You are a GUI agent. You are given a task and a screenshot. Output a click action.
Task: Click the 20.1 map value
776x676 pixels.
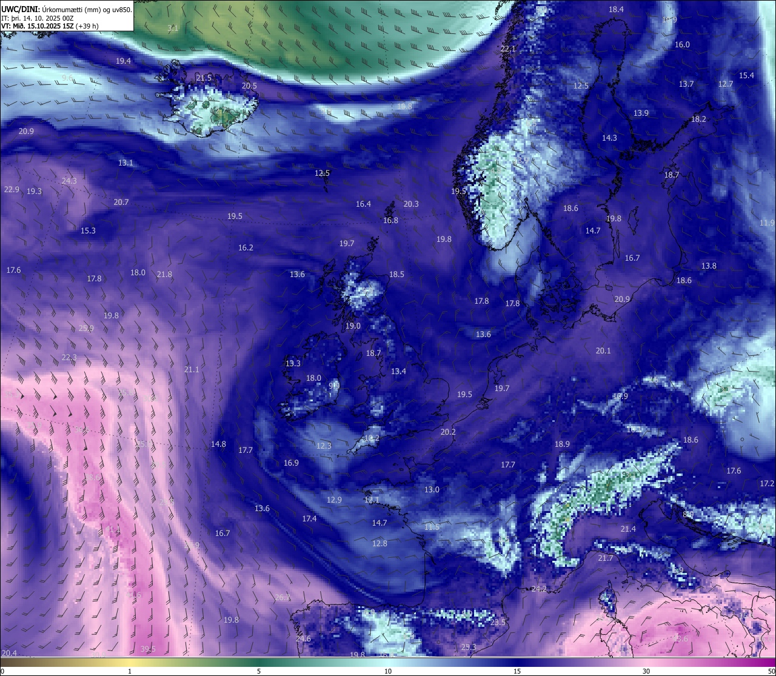[x=603, y=351]
